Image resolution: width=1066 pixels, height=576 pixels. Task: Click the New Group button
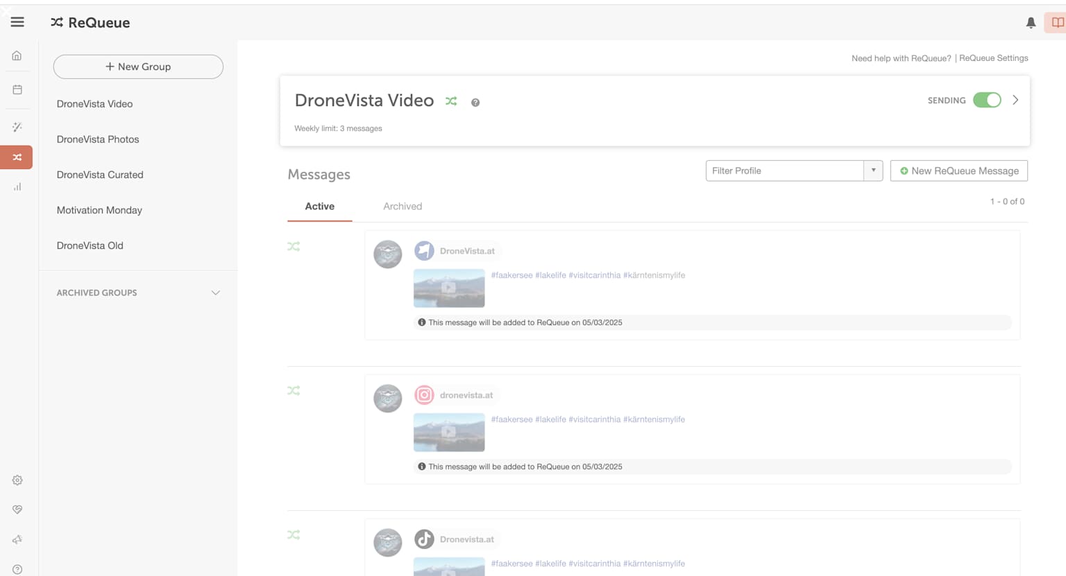pyautogui.click(x=138, y=67)
